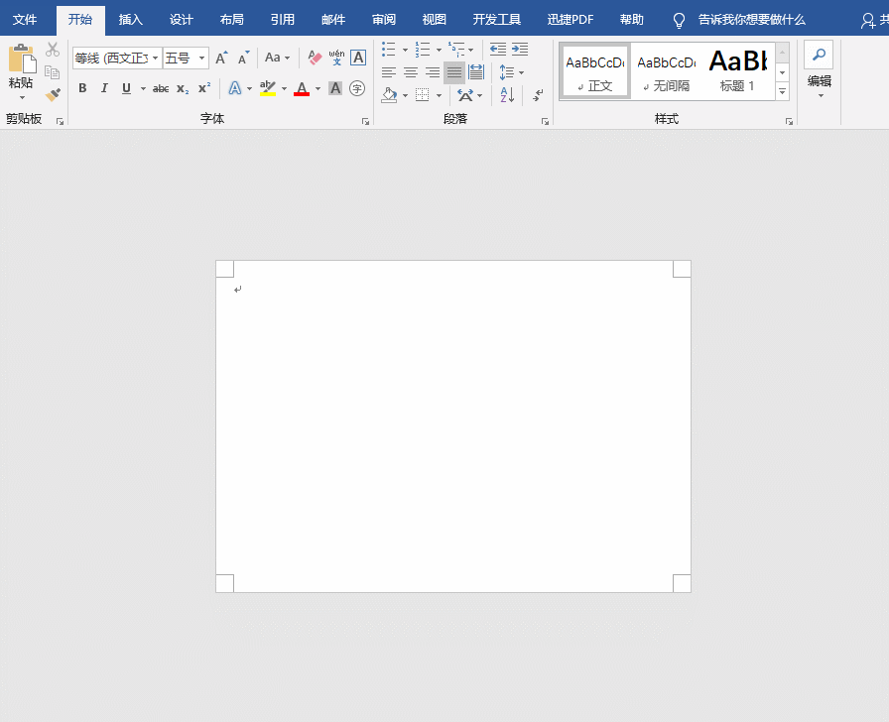Open the font size 五号 dropdown

201,58
